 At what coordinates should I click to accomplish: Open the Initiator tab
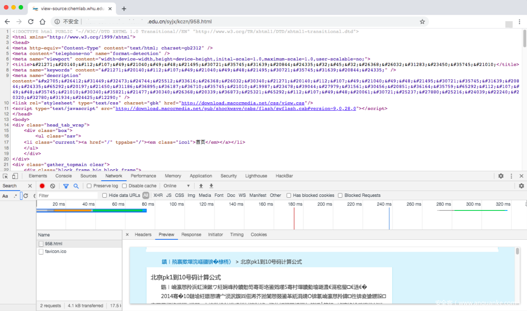(x=215, y=235)
